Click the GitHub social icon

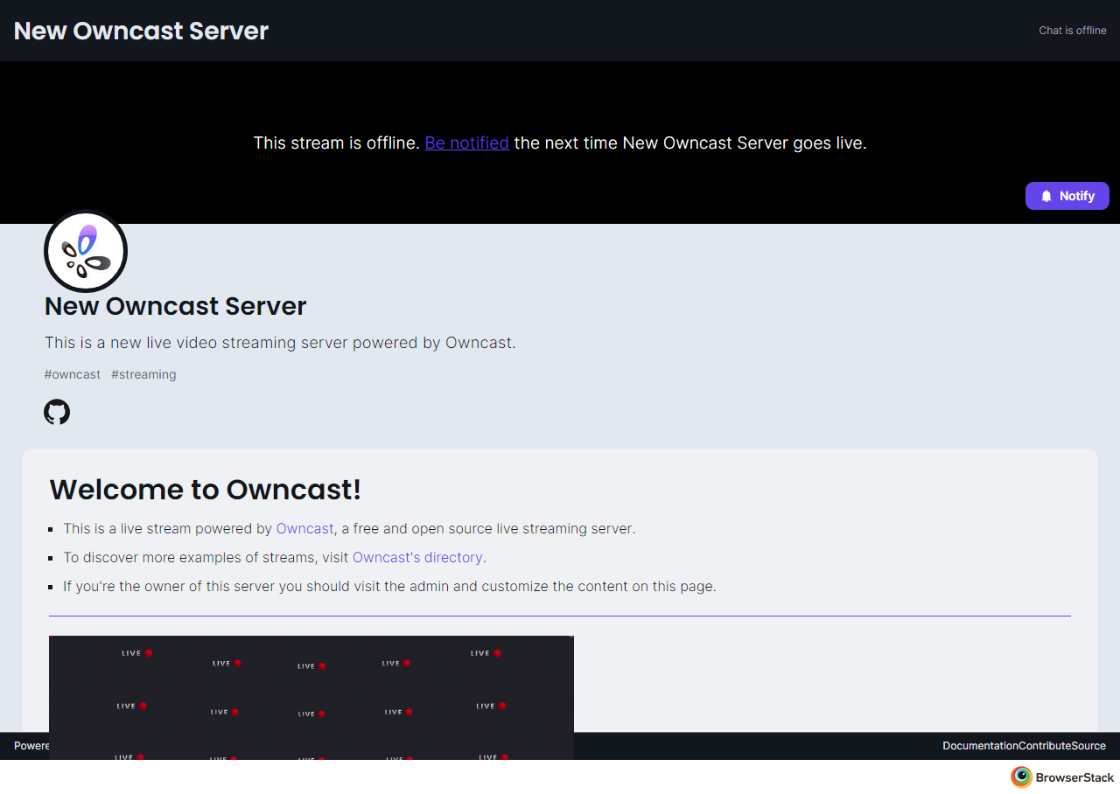coord(57,412)
